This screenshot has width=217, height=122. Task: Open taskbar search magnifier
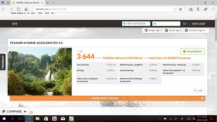tap(12, 118)
